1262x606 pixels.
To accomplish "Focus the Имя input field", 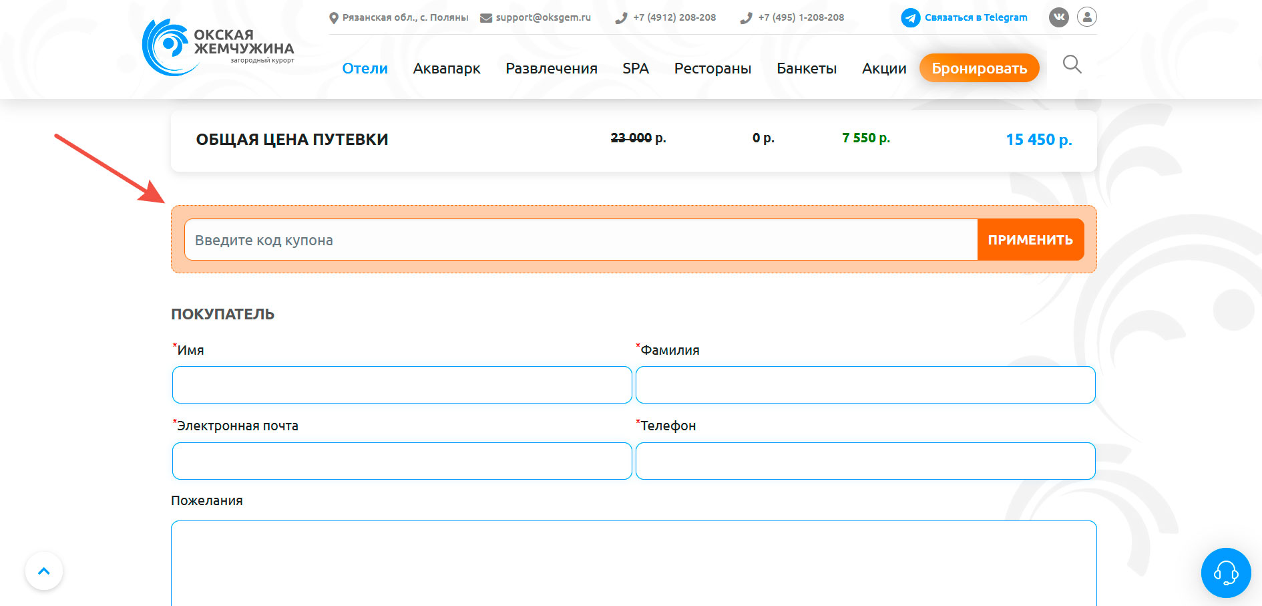I will point(402,385).
